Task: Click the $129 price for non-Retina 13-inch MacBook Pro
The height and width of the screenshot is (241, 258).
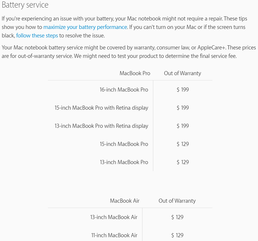Action: (183, 162)
